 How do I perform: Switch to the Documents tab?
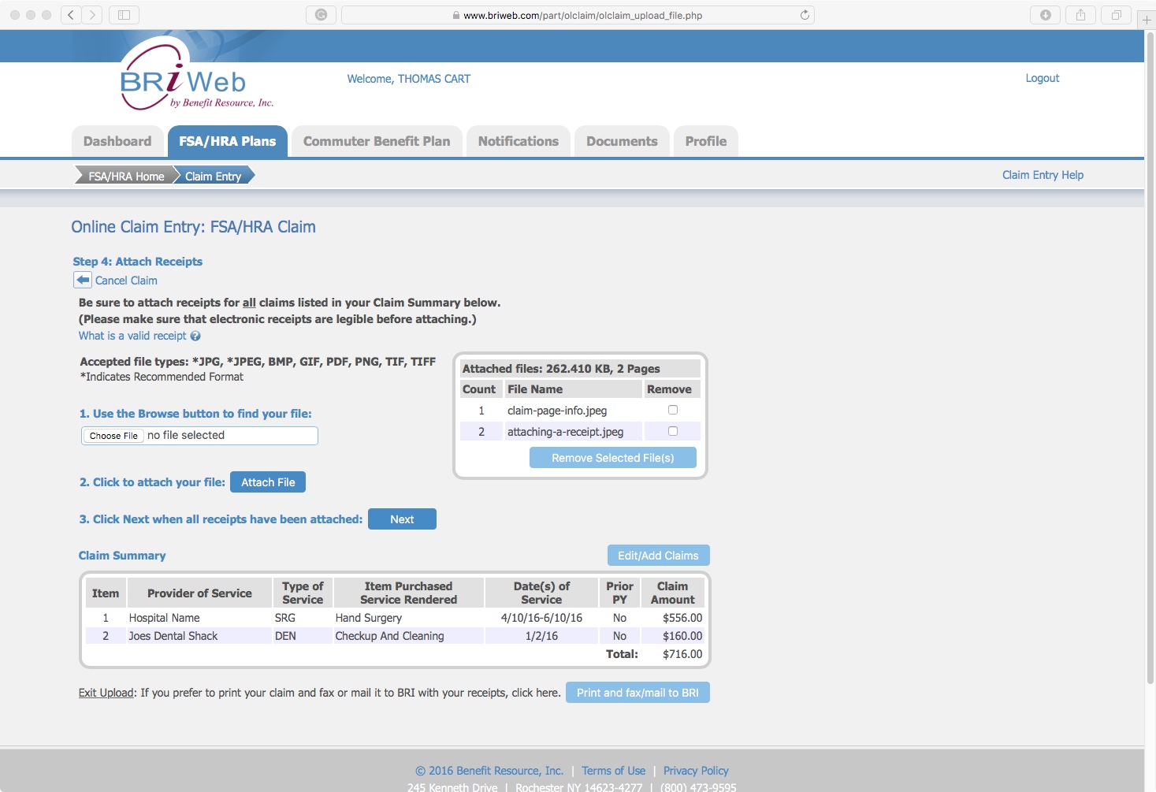[621, 141]
